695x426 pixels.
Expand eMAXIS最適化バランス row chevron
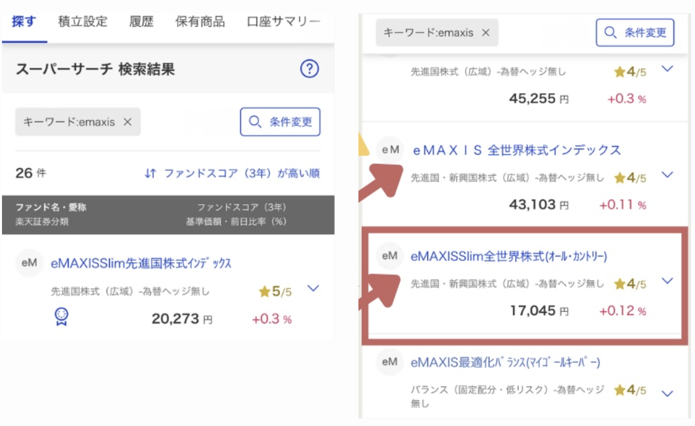click(668, 393)
